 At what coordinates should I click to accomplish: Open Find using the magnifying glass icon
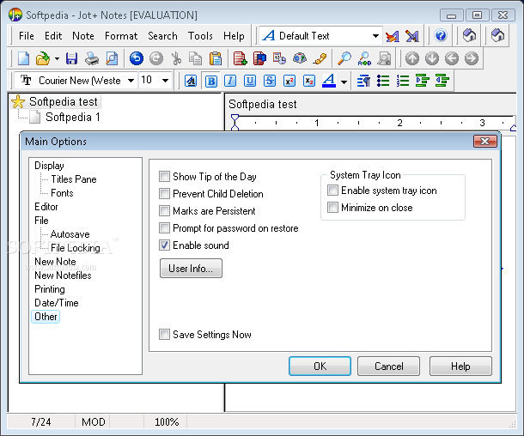tap(344, 58)
